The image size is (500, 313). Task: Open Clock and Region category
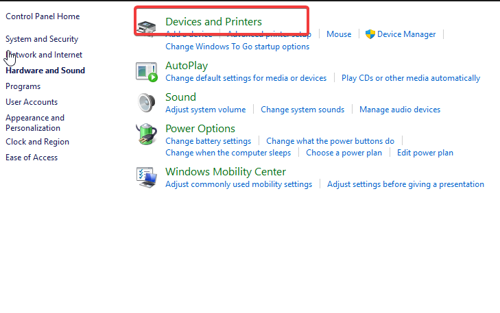coord(37,142)
